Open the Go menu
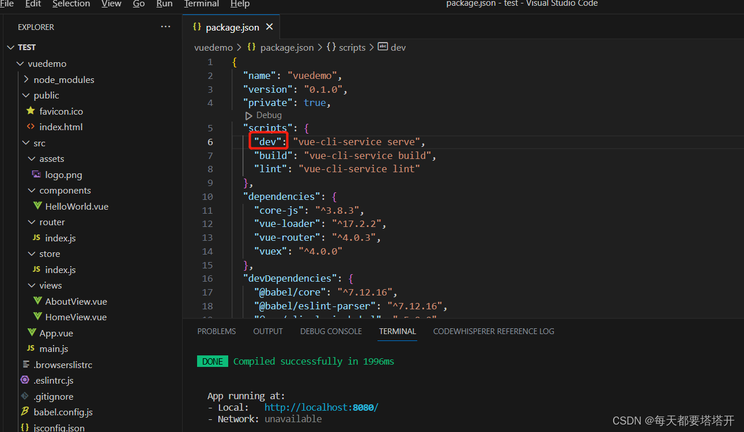 [139, 3]
